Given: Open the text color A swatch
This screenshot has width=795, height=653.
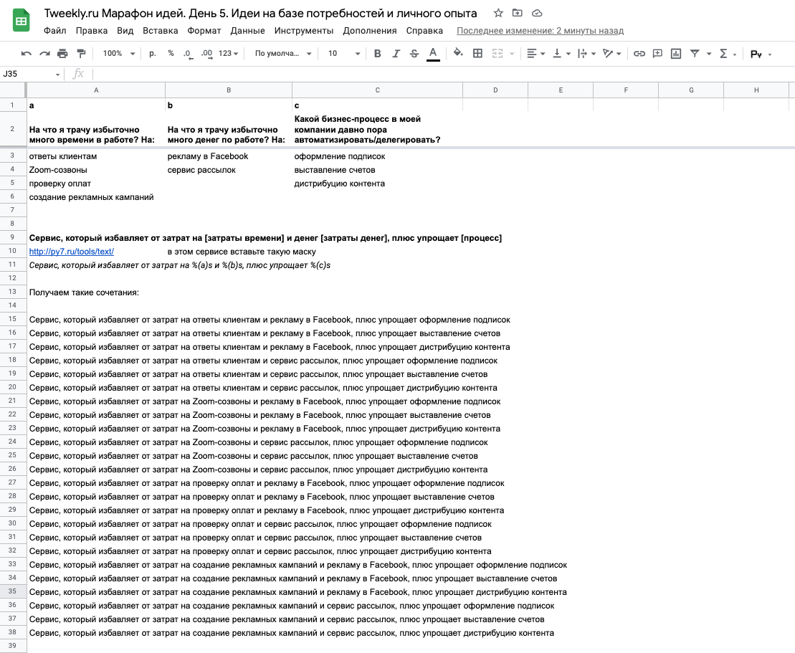Looking at the screenshot, I should (x=433, y=53).
